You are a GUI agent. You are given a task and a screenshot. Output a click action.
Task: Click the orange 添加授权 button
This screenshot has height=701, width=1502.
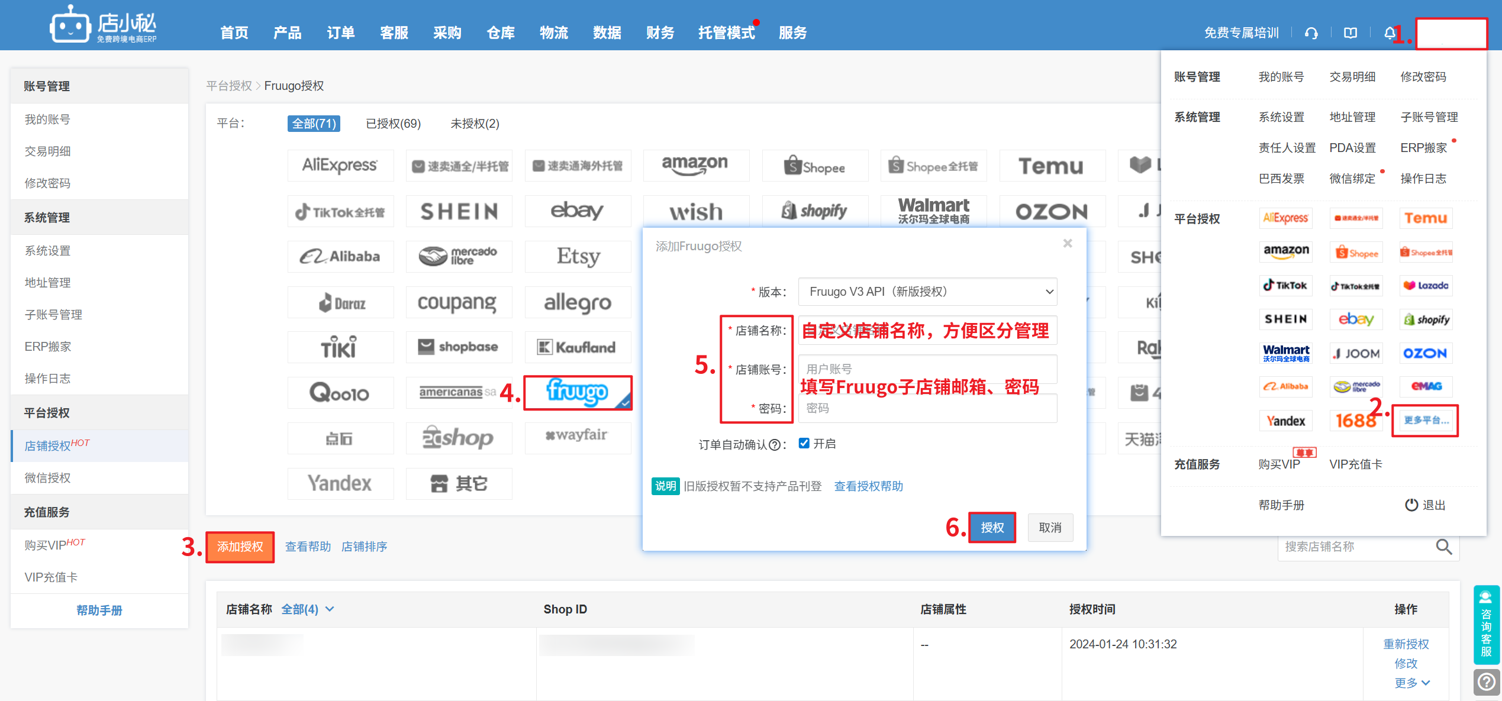coord(240,547)
